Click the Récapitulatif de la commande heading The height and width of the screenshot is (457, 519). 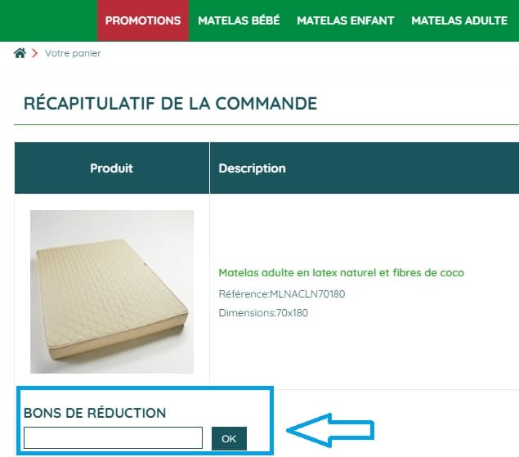pos(171,103)
